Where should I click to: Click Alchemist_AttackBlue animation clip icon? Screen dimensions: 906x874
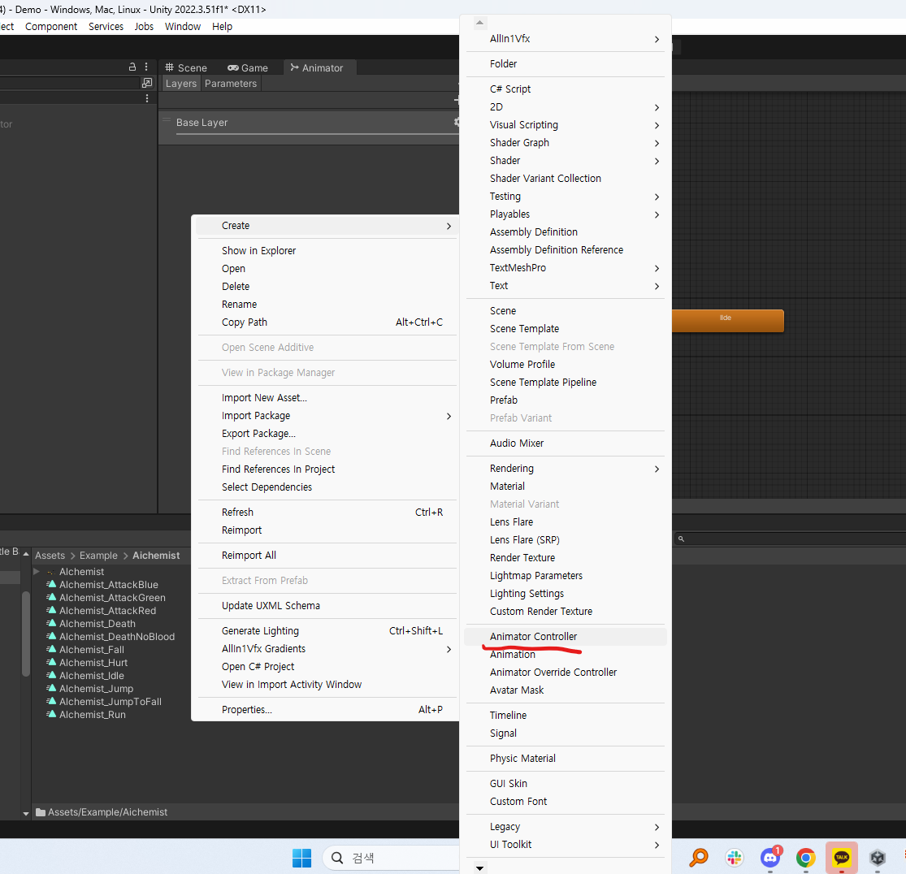(51, 584)
